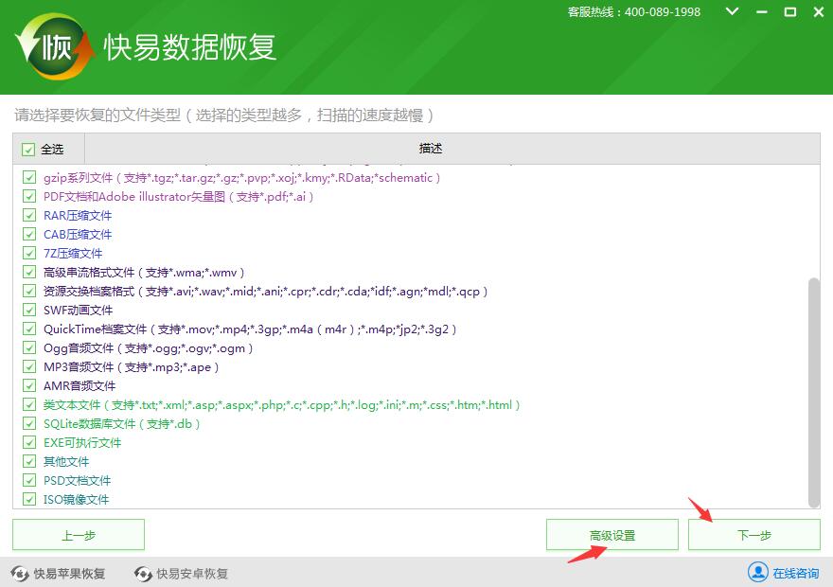Click 快易苹果恢复 text link

(69, 574)
